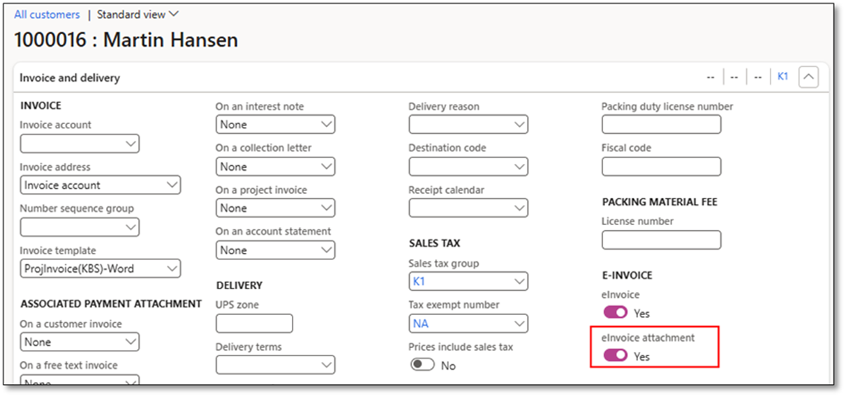
Task: Expand the Invoice address dropdown
Action: pos(100,185)
